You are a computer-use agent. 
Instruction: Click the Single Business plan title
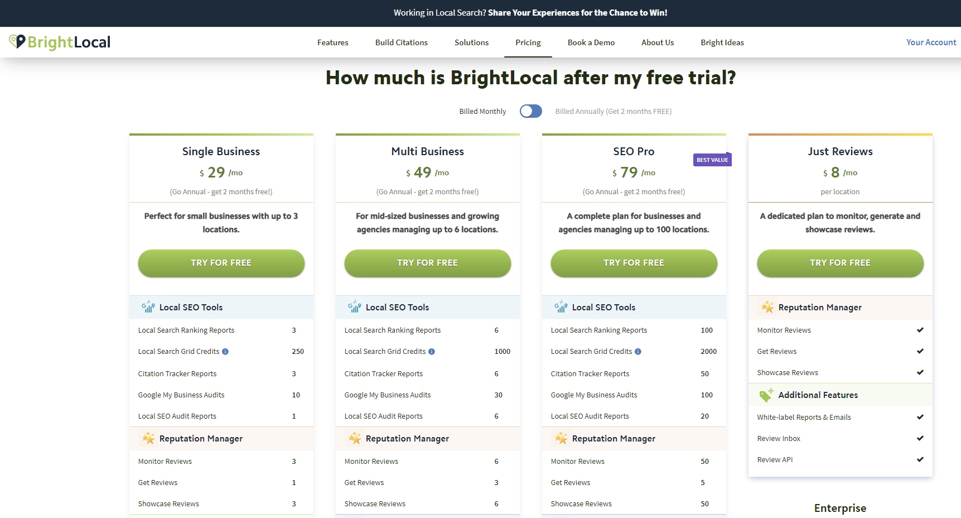click(221, 151)
